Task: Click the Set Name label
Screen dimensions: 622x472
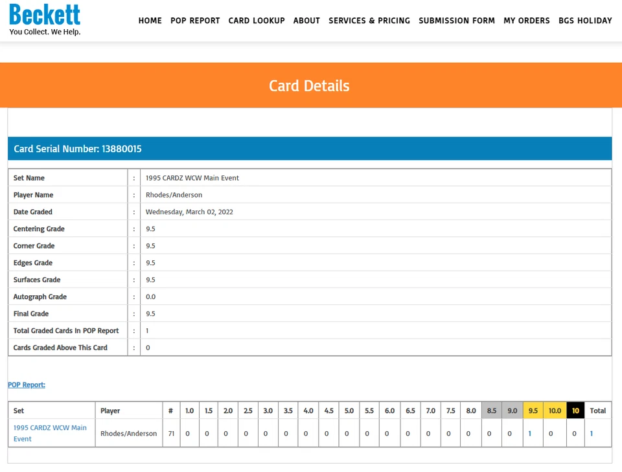Action: [29, 178]
